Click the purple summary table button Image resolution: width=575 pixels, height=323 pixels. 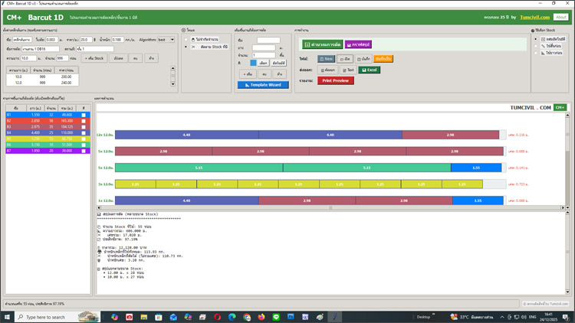pyautogui.click(x=358, y=44)
